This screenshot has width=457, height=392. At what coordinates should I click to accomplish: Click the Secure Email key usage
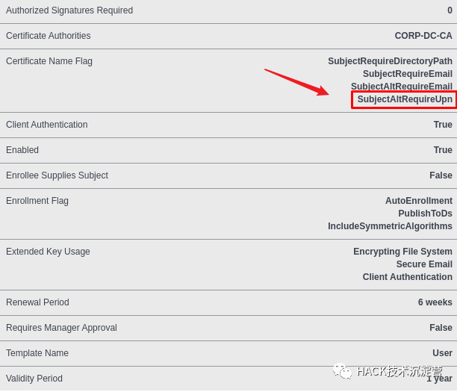pos(424,264)
